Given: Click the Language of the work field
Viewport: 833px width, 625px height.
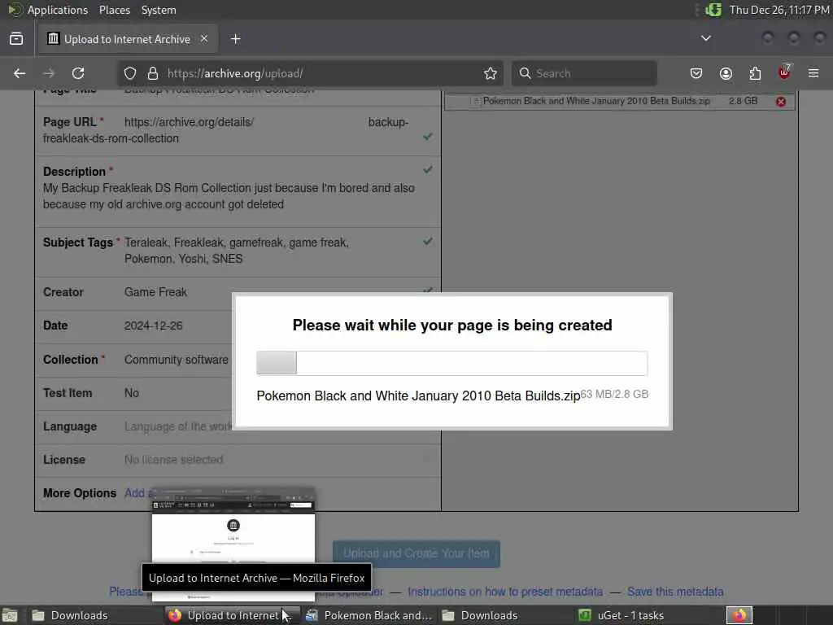Looking at the screenshot, I should [178, 426].
